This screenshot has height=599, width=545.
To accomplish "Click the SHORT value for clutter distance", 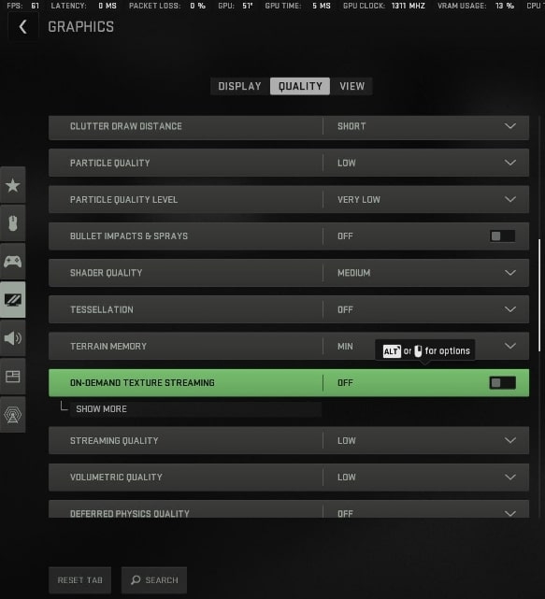I will pyautogui.click(x=351, y=126).
